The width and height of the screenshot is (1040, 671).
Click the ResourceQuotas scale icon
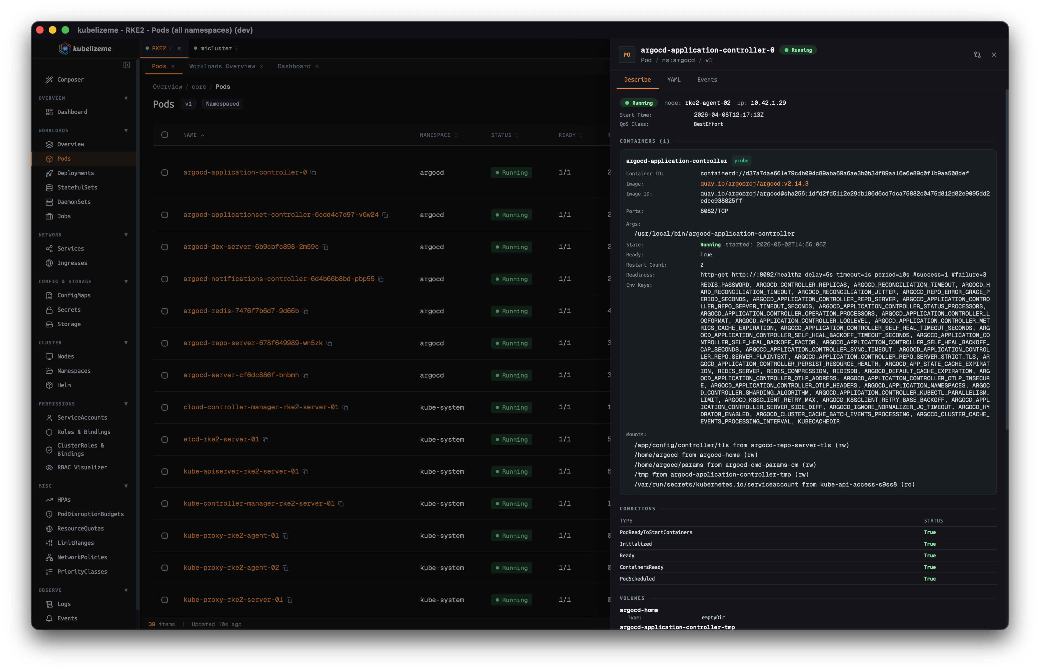pyautogui.click(x=49, y=529)
